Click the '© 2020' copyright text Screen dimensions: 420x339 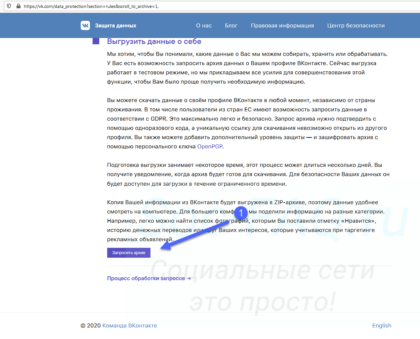(x=91, y=325)
